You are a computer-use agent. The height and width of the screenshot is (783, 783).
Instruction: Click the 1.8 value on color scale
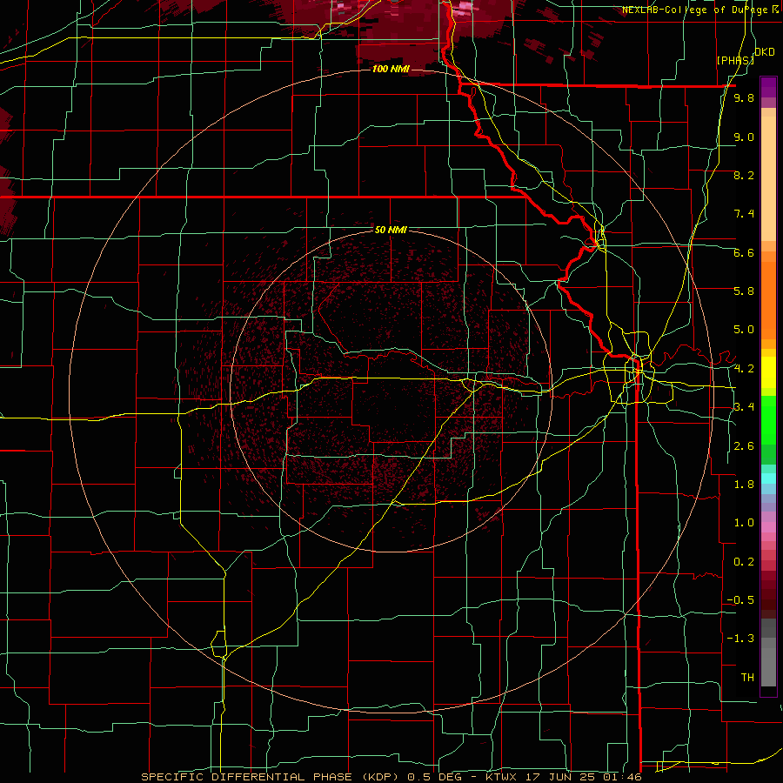[744, 485]
